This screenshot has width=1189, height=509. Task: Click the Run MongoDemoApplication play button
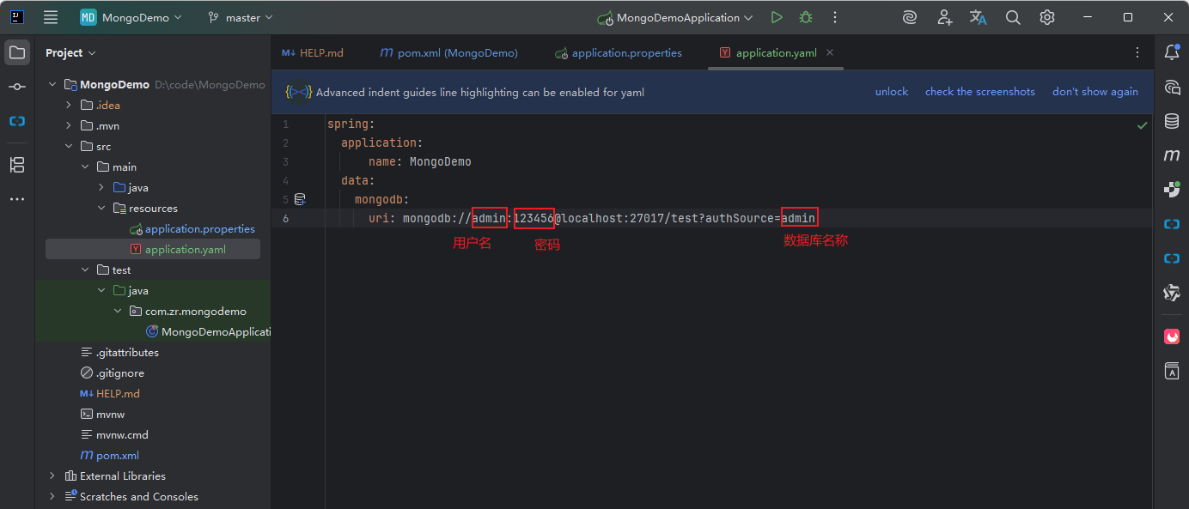(777, 17)
